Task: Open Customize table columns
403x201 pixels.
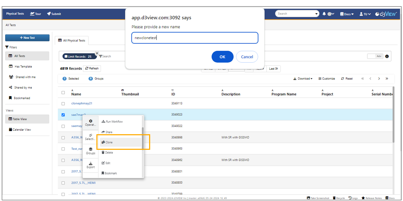Action: point(327,79)
